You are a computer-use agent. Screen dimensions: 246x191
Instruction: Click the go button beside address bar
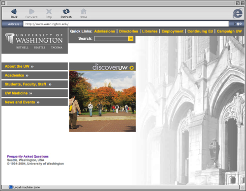[x=238, y=24]
